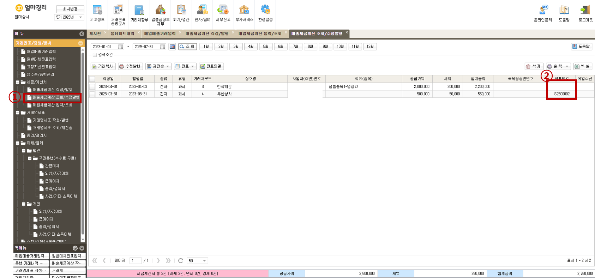Open the 온라인문의 icon
This screenshot has height=278, width=595.
coord(543,13)
